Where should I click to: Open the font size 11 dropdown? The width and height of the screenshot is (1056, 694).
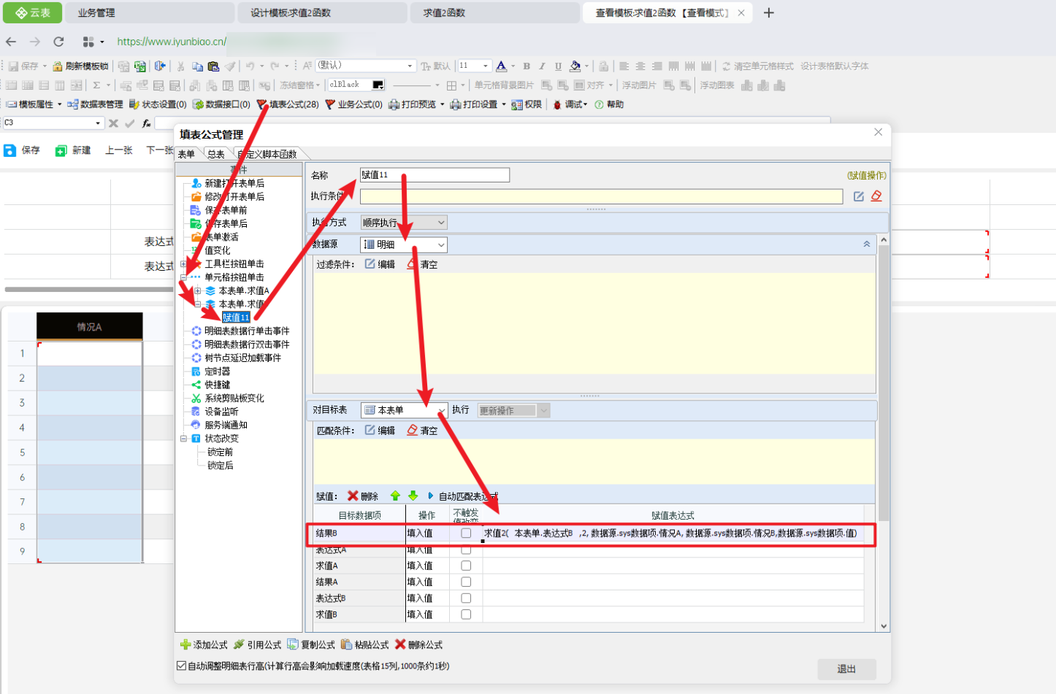(x=486, y=66)
